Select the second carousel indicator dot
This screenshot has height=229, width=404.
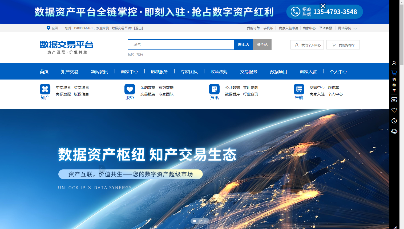pos(200,221)
